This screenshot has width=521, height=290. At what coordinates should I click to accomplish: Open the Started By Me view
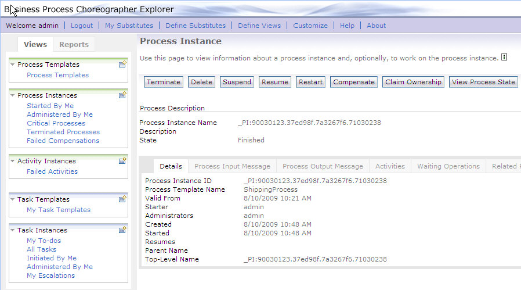50,106
